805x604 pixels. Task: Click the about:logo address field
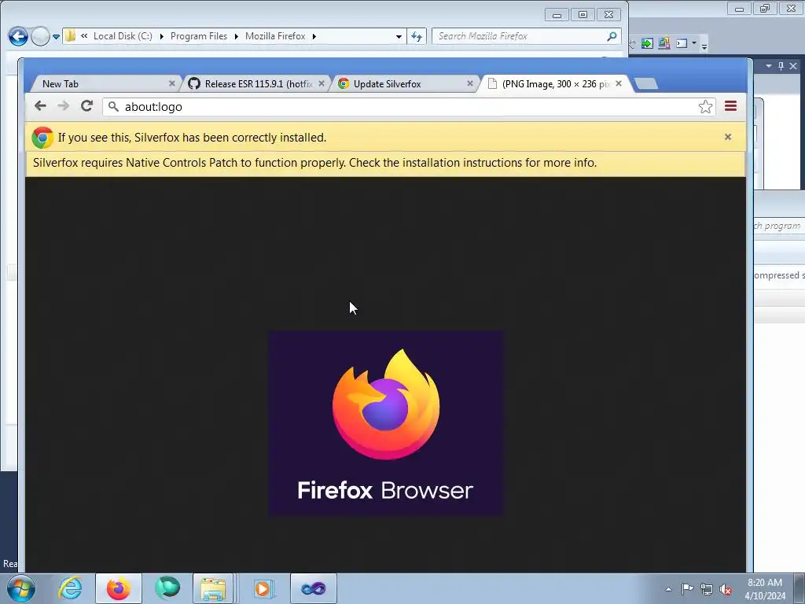tap(409, 106)
